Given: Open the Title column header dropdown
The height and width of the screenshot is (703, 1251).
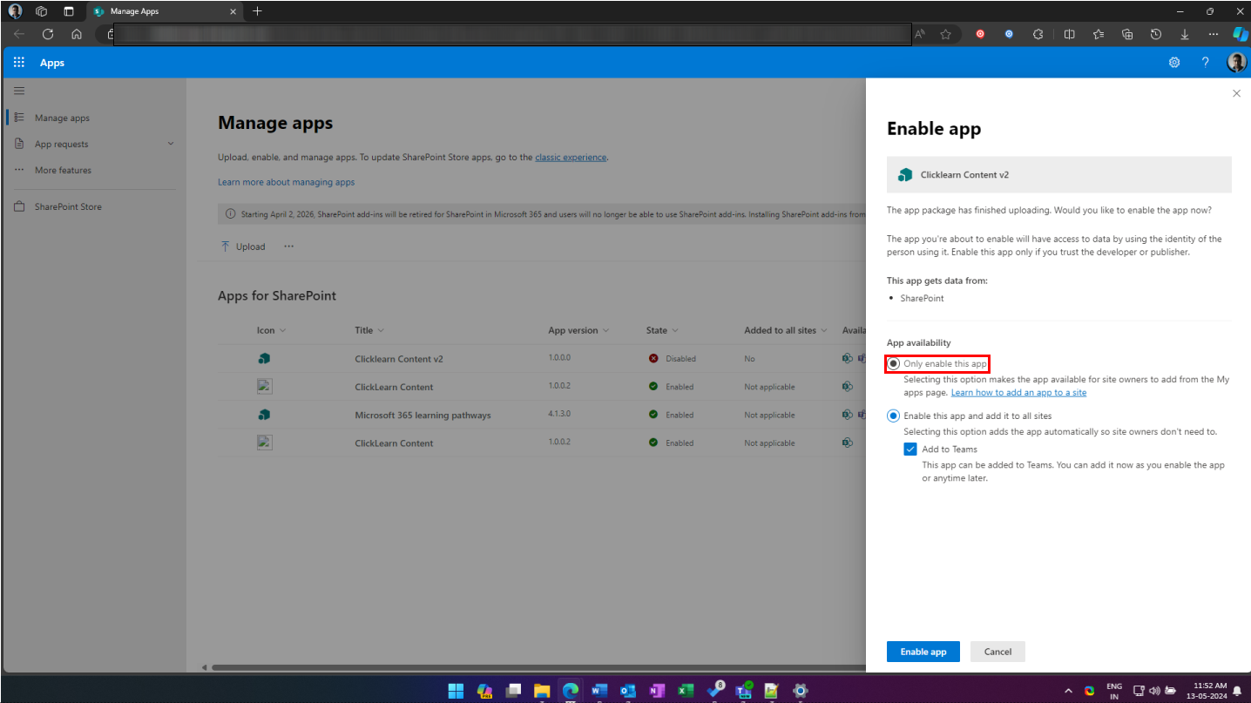Looking at the screenshot, I should 369,330.
